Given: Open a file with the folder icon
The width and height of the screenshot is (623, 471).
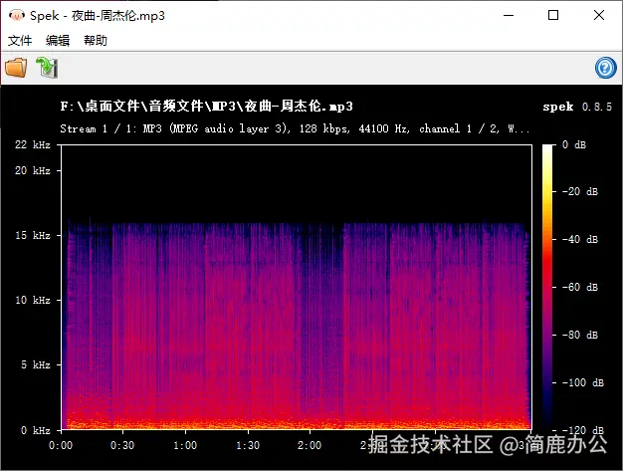Looking at the screenshot, I should 16,67.
